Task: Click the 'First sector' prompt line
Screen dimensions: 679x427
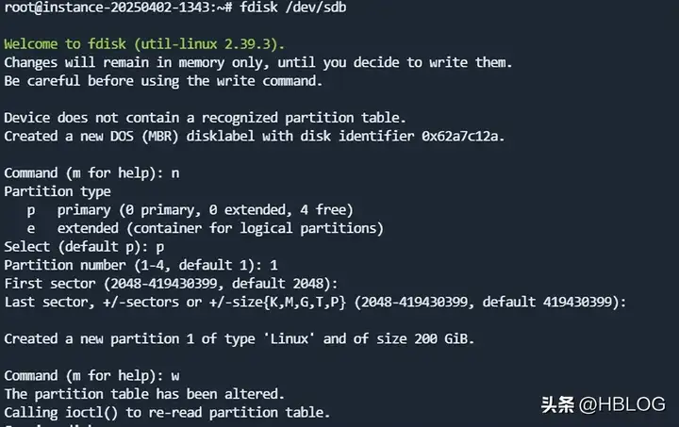Action: [171, 284]
